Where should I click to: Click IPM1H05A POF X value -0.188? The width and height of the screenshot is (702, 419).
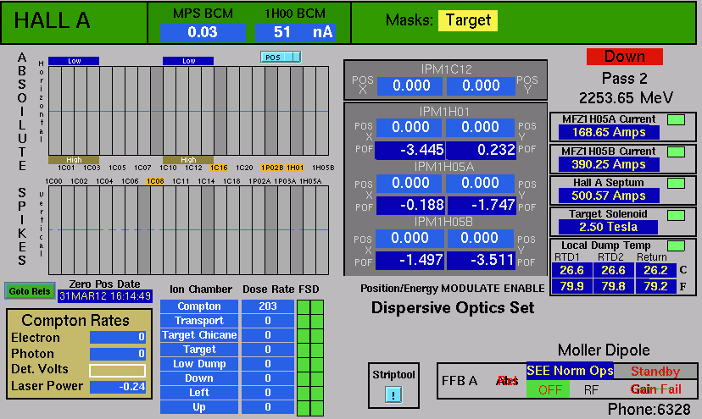pyautogui.click(x=410, y=205)
